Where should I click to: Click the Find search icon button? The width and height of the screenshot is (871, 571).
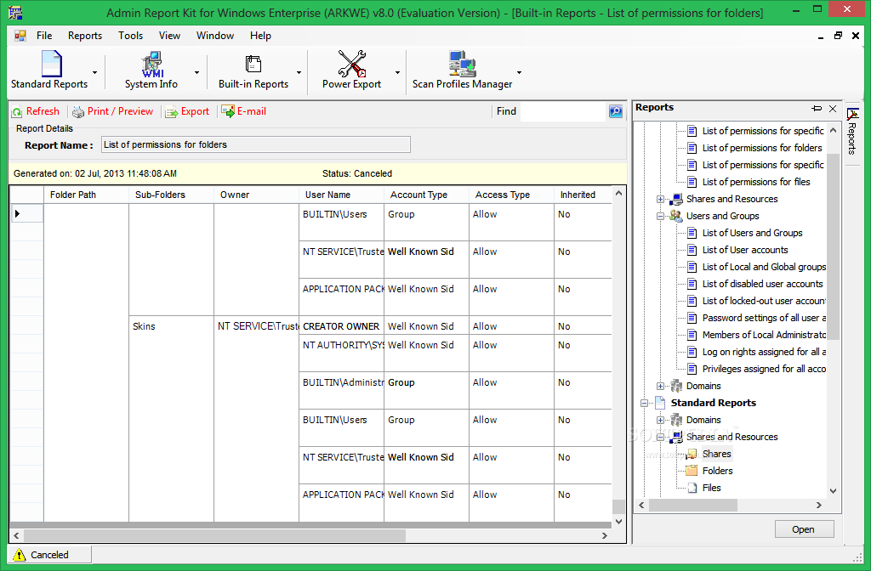616,111
